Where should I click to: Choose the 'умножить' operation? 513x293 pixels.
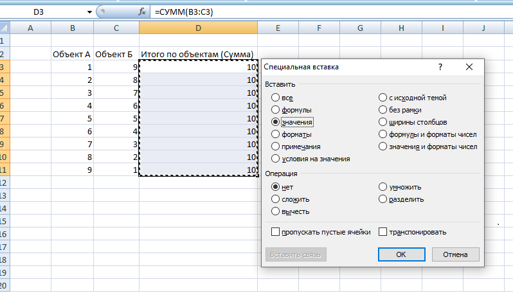tap(384, 187)
